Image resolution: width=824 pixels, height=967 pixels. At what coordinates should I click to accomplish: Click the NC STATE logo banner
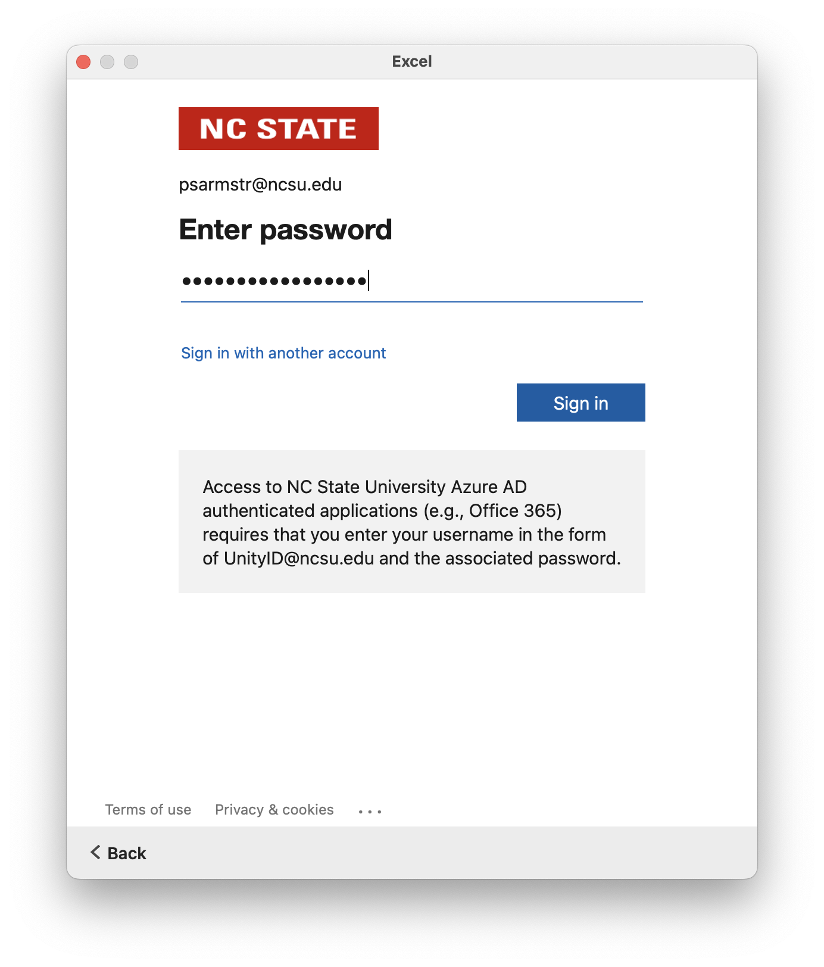278,129
